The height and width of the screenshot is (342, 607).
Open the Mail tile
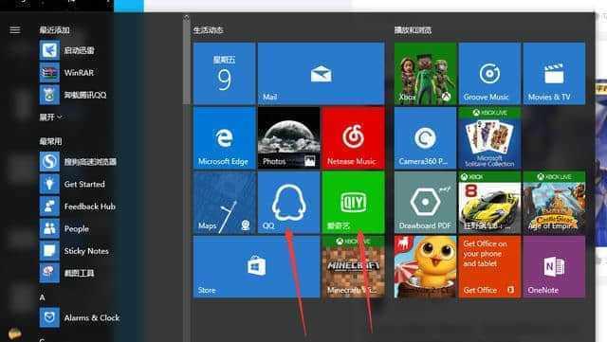[x=321, y=74]
